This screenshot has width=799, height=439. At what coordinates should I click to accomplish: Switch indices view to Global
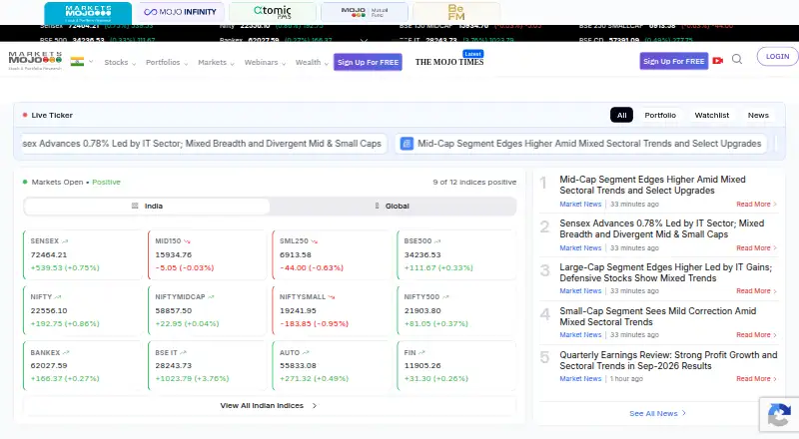393,206
